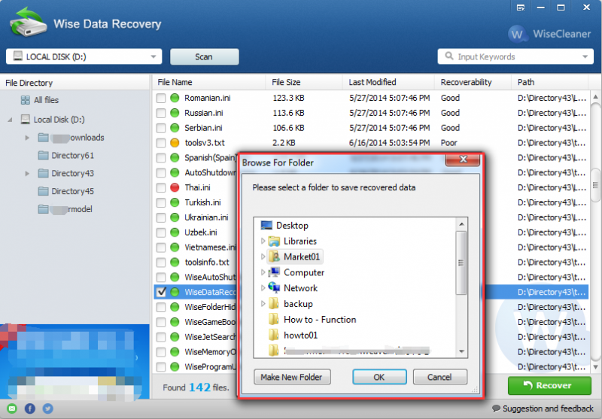Click the email icon in status bar
The height and width of the screenshot is (419, 602).
(12, 408)
